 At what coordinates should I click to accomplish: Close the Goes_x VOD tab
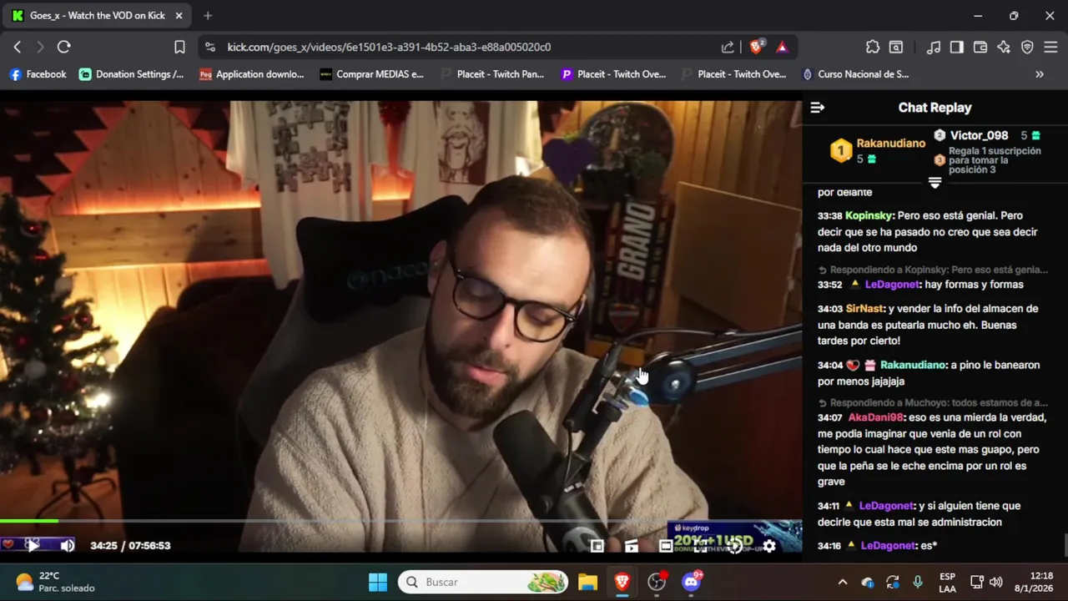click(x=179, y=15)
